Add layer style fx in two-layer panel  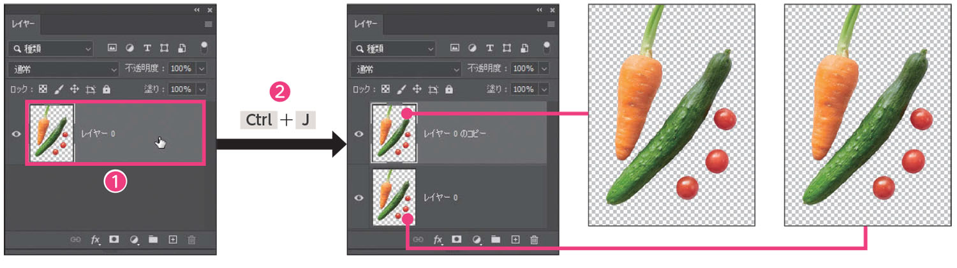(438, 240)
